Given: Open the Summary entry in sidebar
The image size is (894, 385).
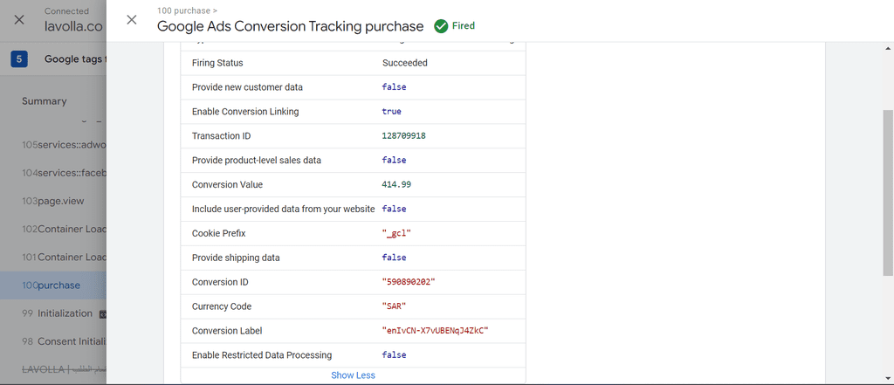Looking at the screenshot, I should tap(45, 101).
